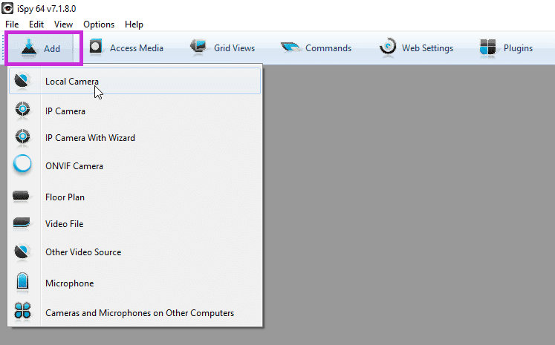This screenshot has width=555, height=345.
Task: Open the Options menu
Action: pyautogui.click(x=99, y=24)
